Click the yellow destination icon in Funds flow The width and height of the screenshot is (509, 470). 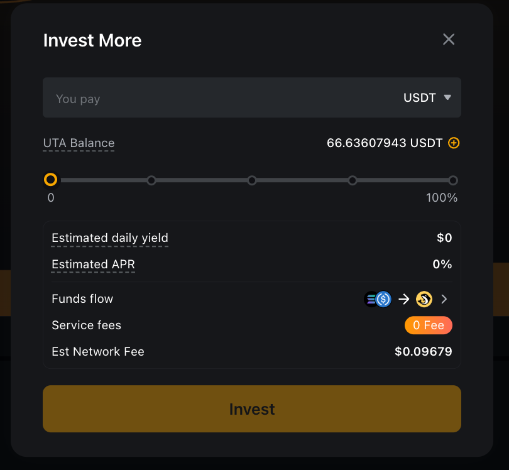click(x=424, y=299)
